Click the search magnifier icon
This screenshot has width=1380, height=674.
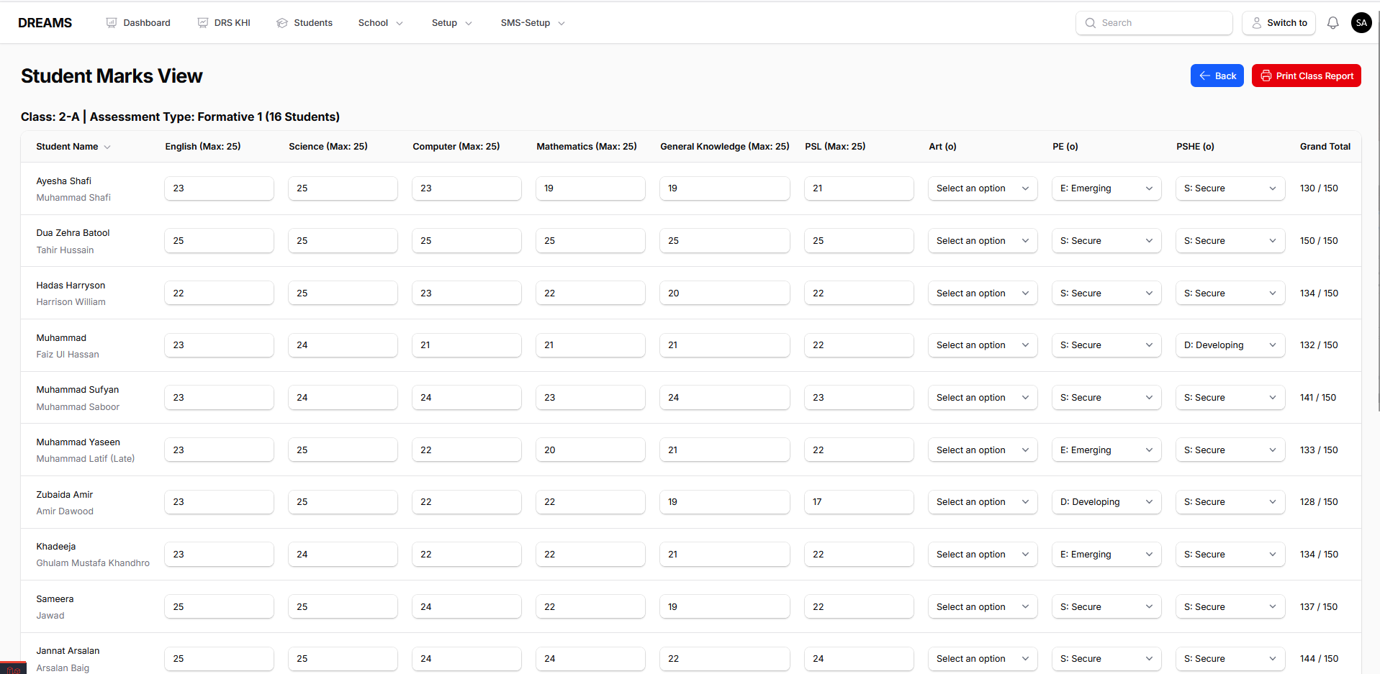click(x=1091, y=23)
